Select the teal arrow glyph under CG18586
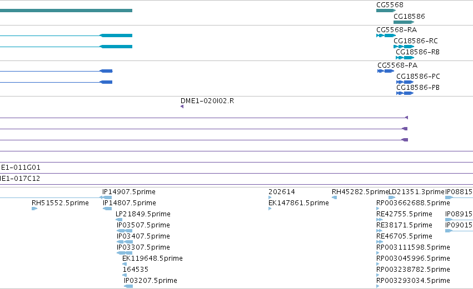 click(x=404, y=22)
